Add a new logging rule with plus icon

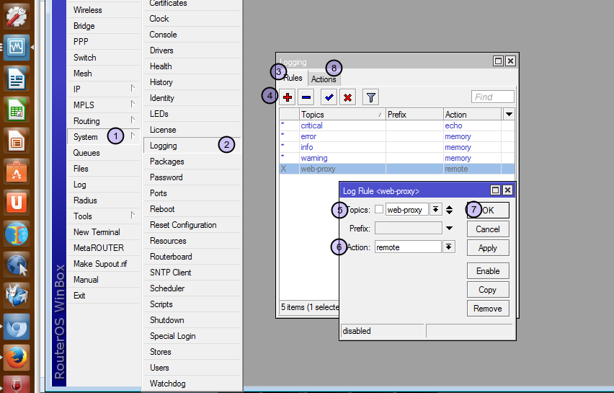tap(288, 97)
